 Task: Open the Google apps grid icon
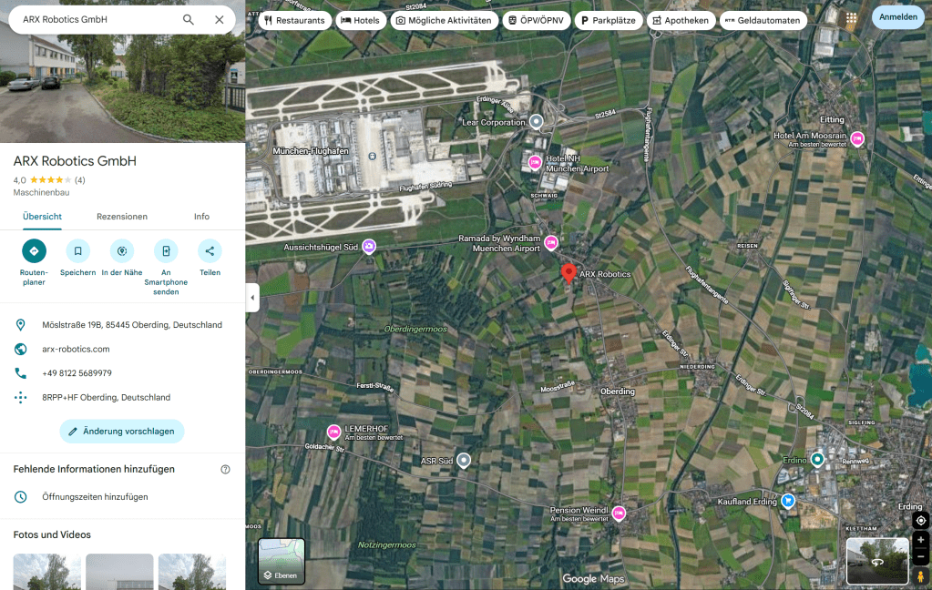[x=851, y=19]
